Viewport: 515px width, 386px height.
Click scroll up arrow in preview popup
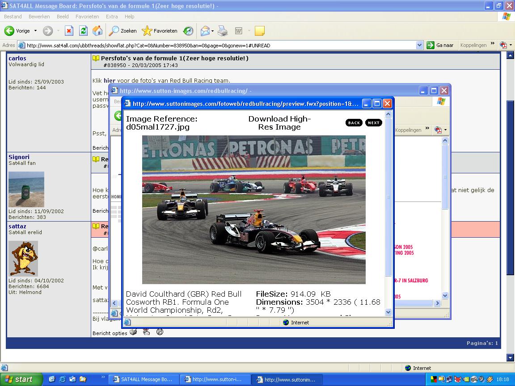pyautogui.click(x=388, y=114)
